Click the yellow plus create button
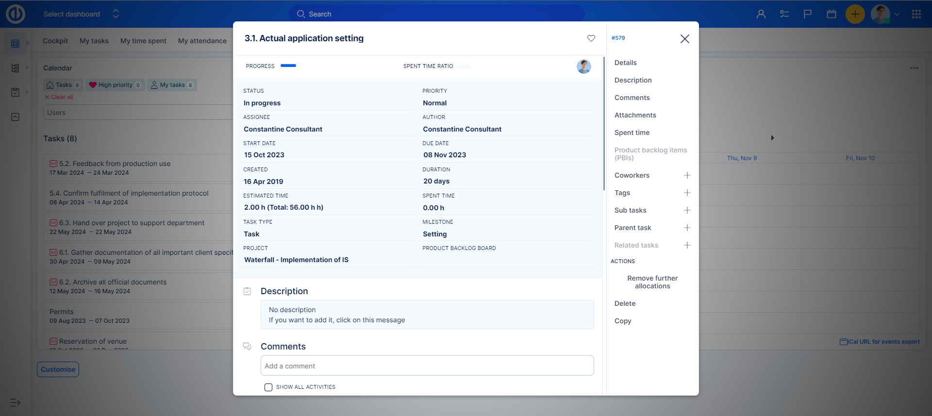 (x=855, y=14)
